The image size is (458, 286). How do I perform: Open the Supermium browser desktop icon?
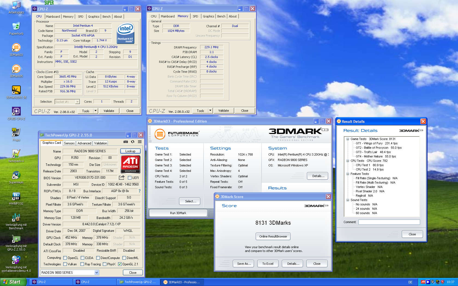[16, 177]
